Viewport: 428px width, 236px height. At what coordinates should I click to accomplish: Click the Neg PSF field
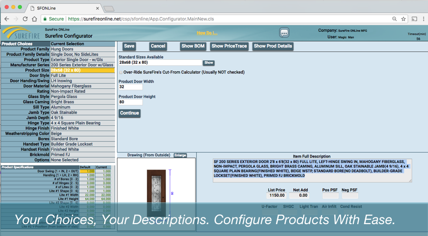click(350, 195)
